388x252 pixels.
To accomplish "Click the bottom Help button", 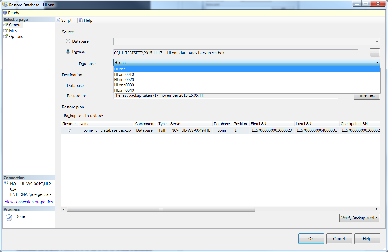I will [367, 238].
